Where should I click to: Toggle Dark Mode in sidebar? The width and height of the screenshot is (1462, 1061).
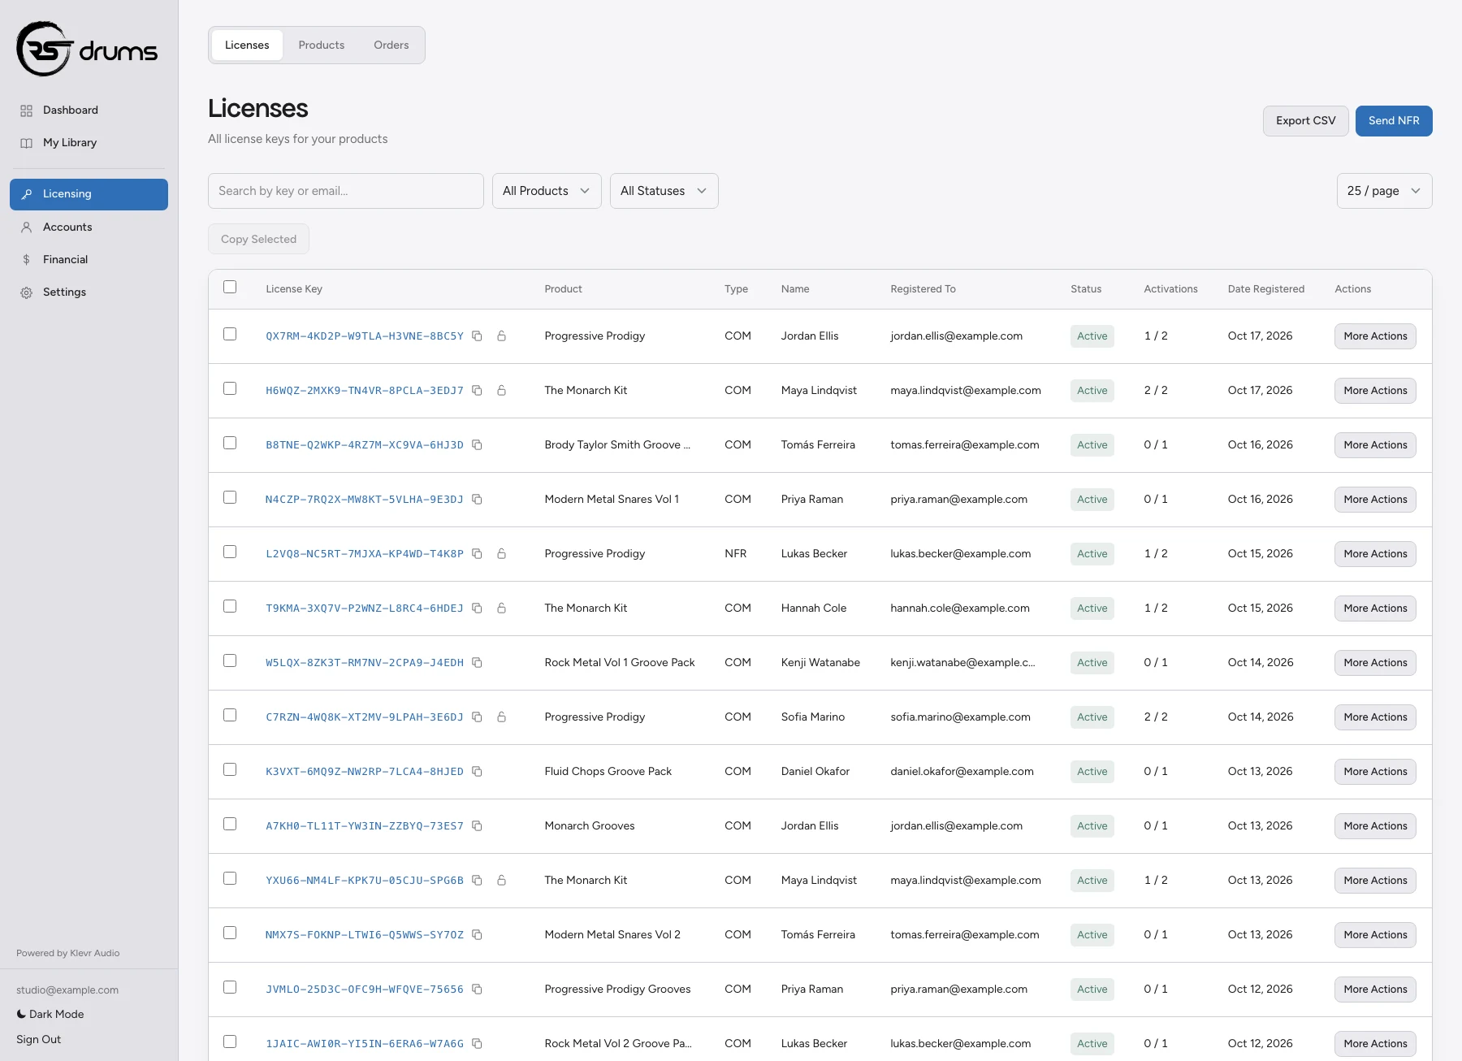click(x=50, y=1014)
